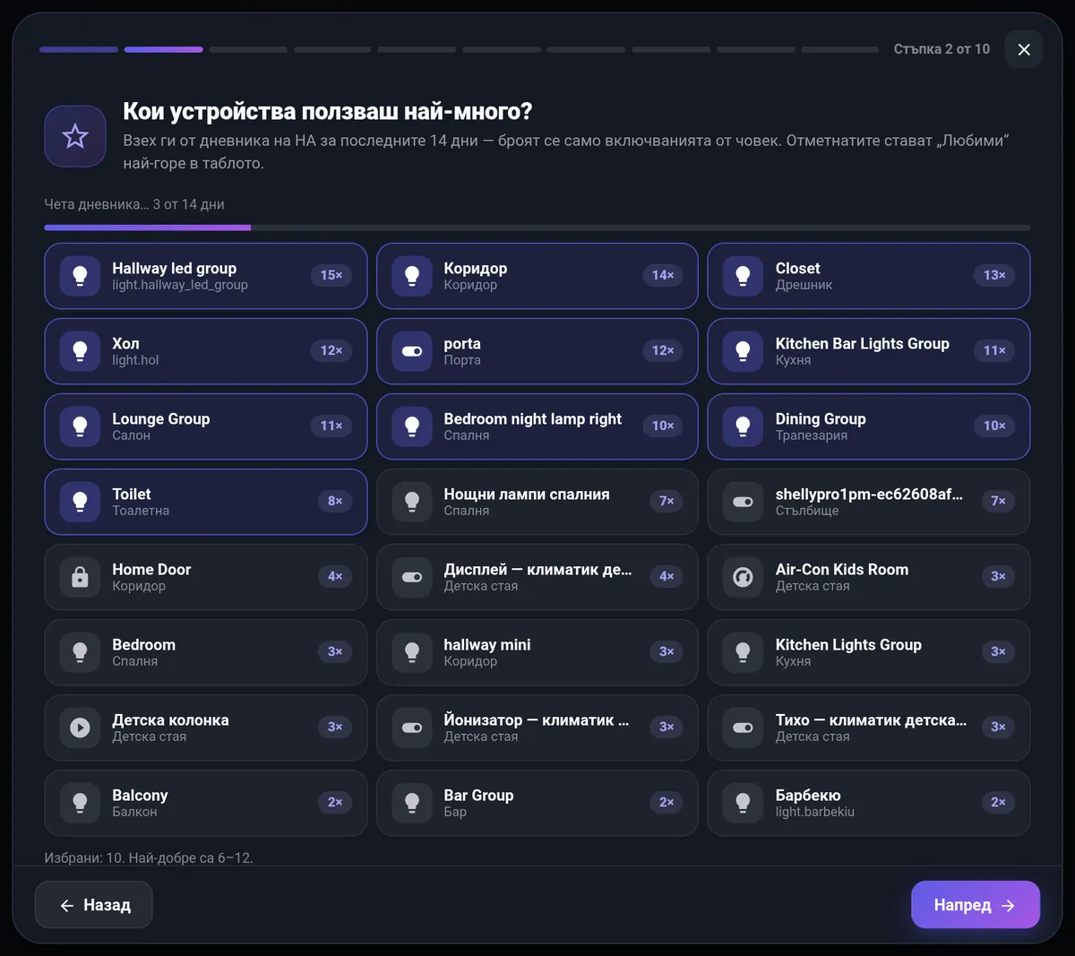Select the Balcony Балкон device card

click(x=206, y=803)
